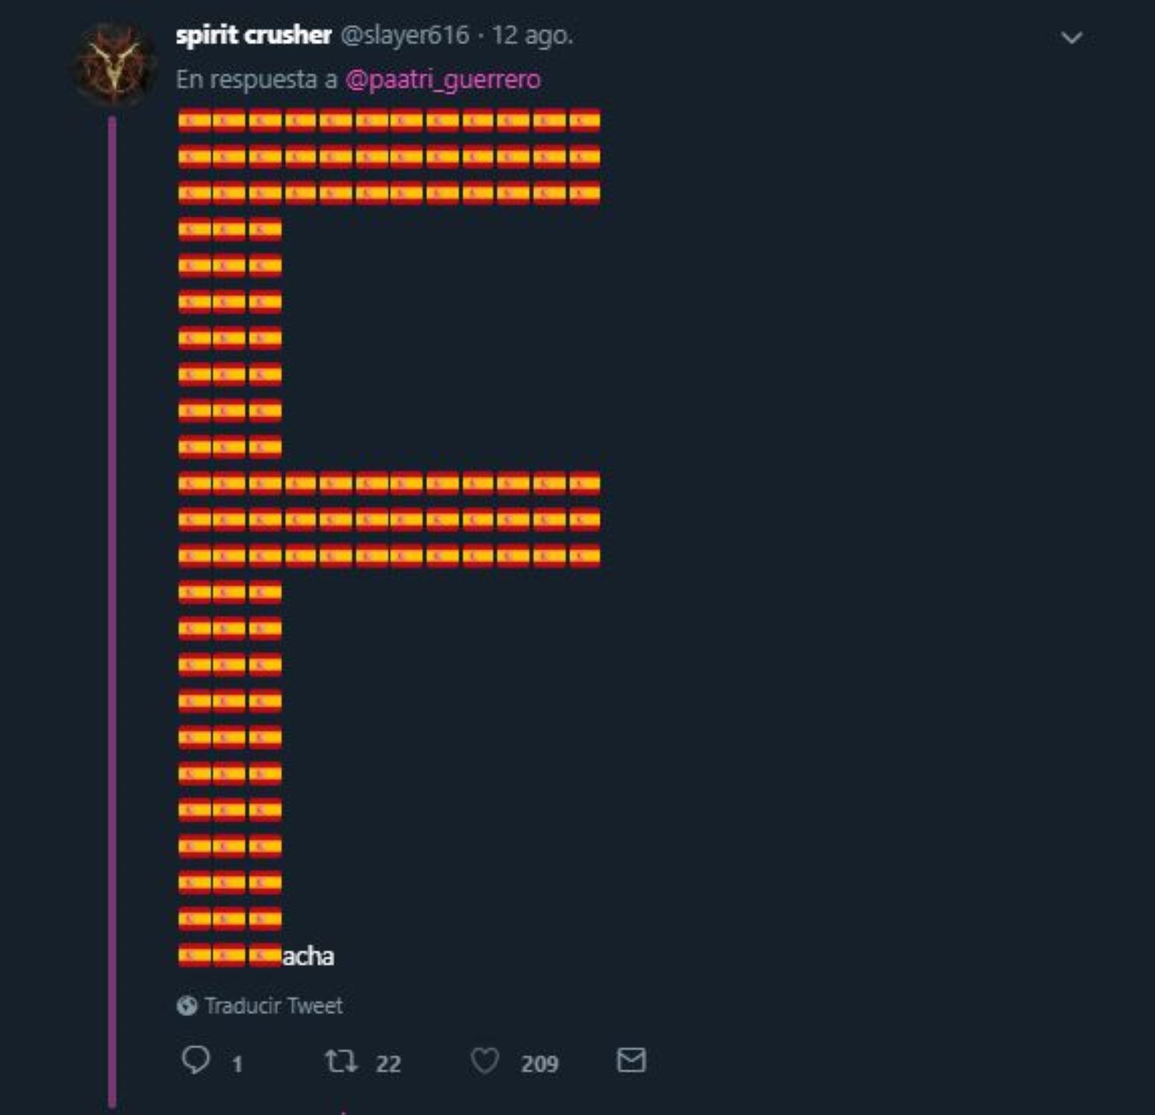Open spirit crusher's profile avatar
The width and height of the screenshot is (1155, 1115).
[x=114, y=65]
